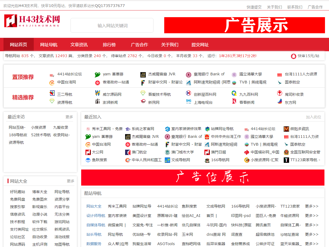Open the 自媒体导航 category link
This screenshot has width=329, height=247.
[x=96, y=225]
